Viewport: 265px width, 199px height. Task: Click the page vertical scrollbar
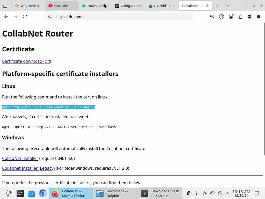[264, 89]
